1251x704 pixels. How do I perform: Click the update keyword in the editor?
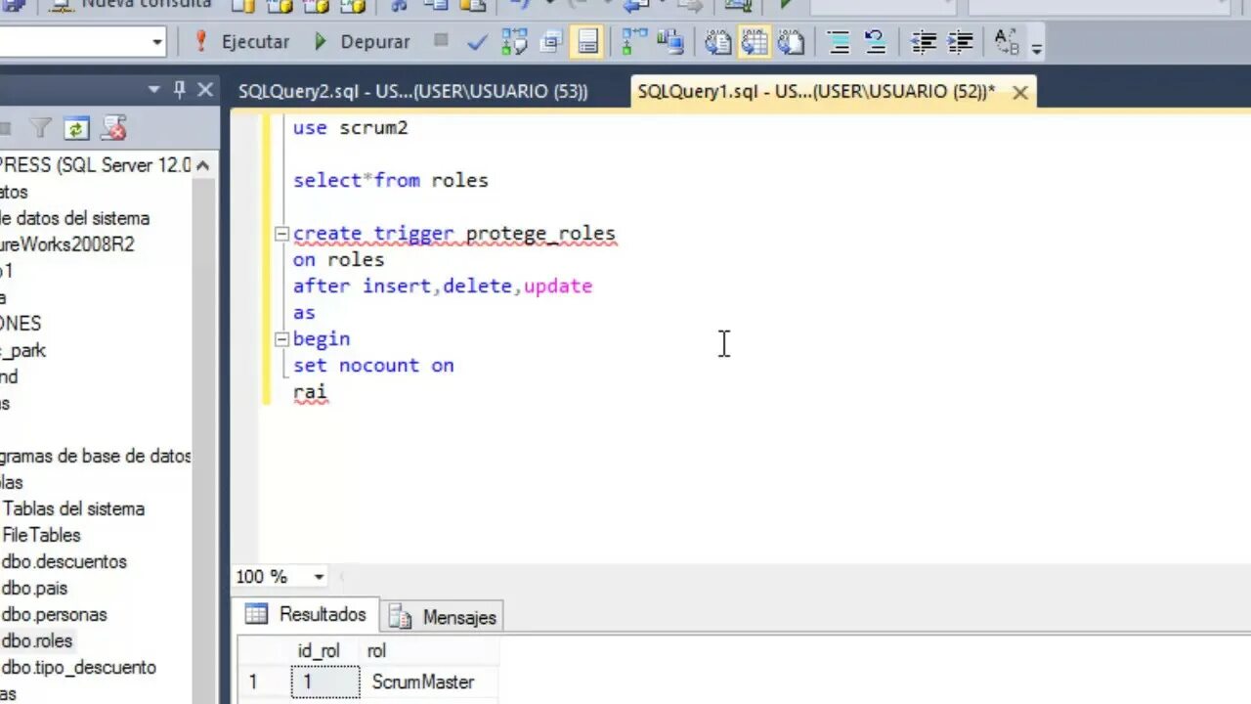558,286
